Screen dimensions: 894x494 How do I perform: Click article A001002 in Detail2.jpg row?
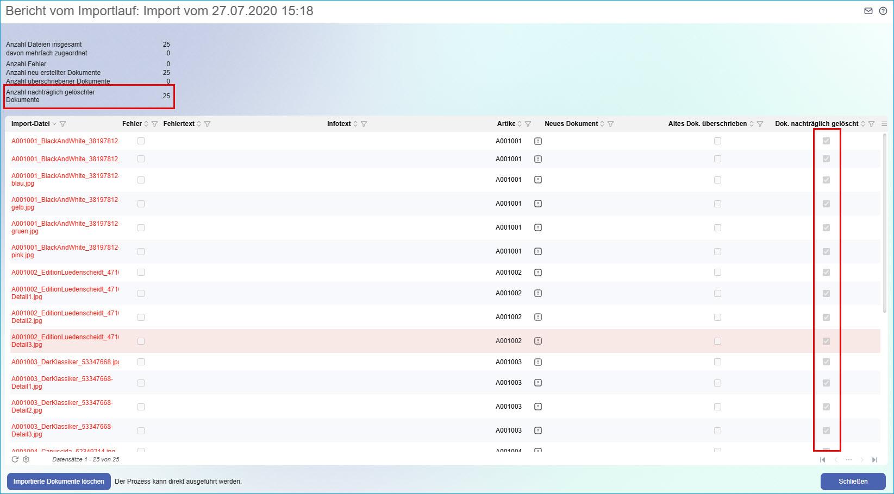point(509,317)
